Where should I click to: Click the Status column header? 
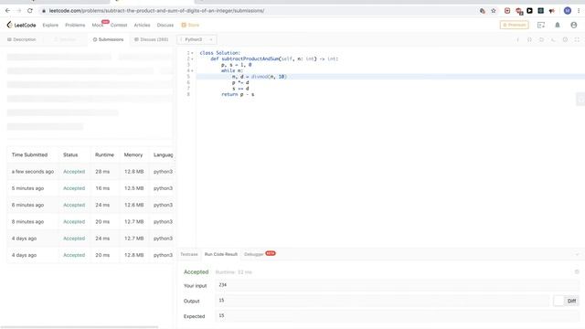[x=70, y=154]
